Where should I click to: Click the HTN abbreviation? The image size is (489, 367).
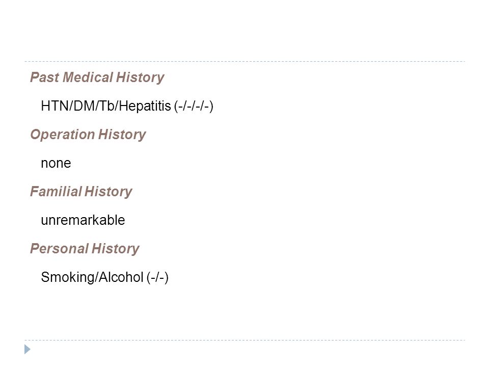[x=55, y=106]
